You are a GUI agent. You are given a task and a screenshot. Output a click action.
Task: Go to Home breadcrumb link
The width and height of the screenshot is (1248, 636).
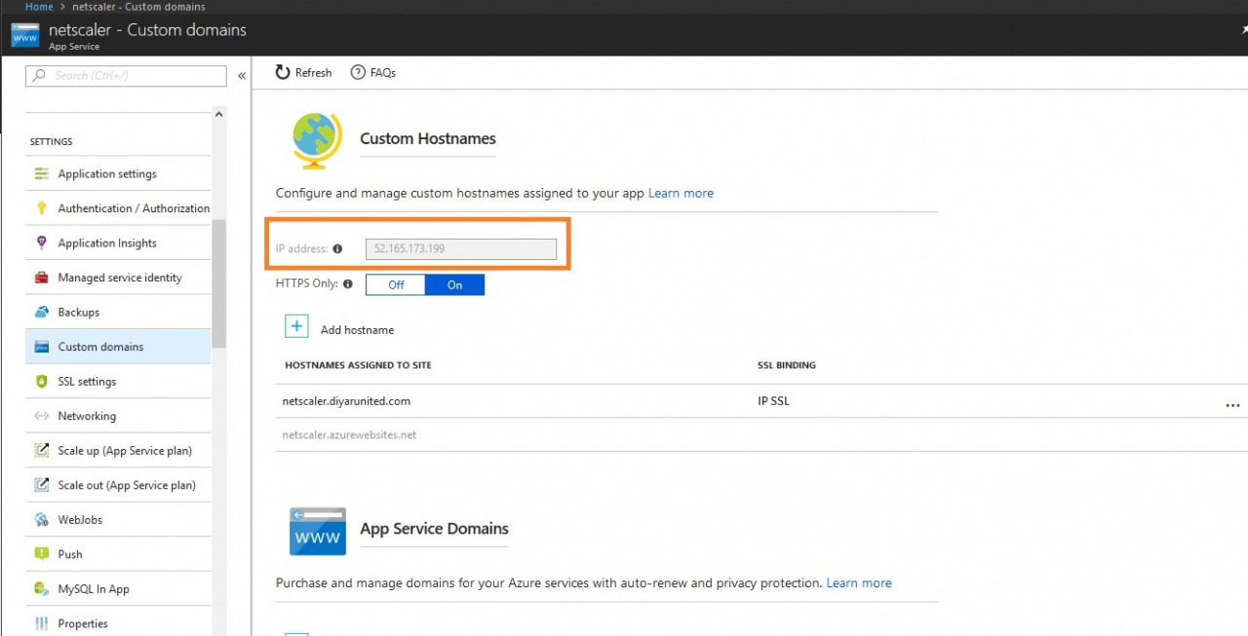(39, 7)
